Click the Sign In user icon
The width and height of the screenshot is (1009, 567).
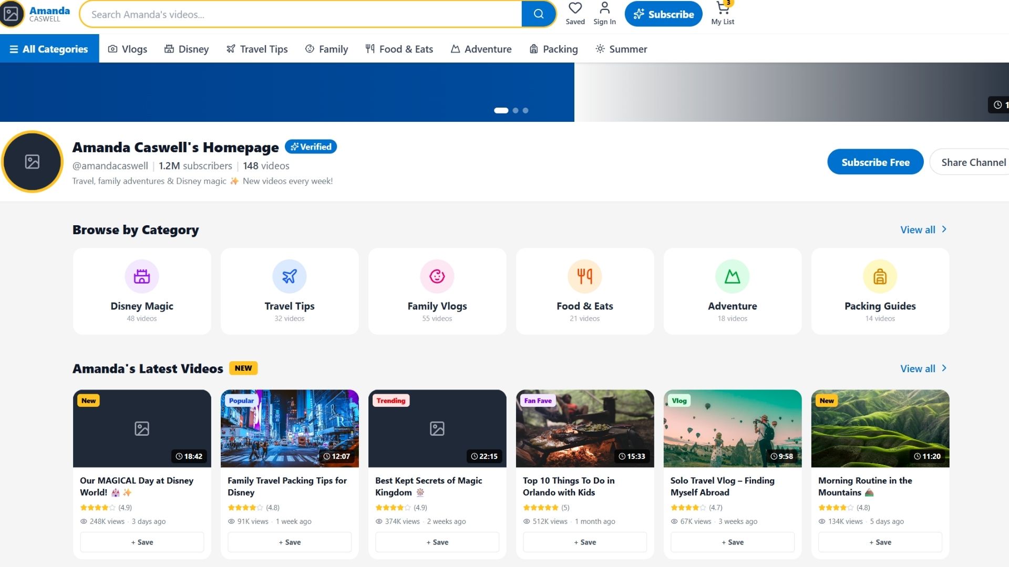pyautogui.click(x=604, y=9)
